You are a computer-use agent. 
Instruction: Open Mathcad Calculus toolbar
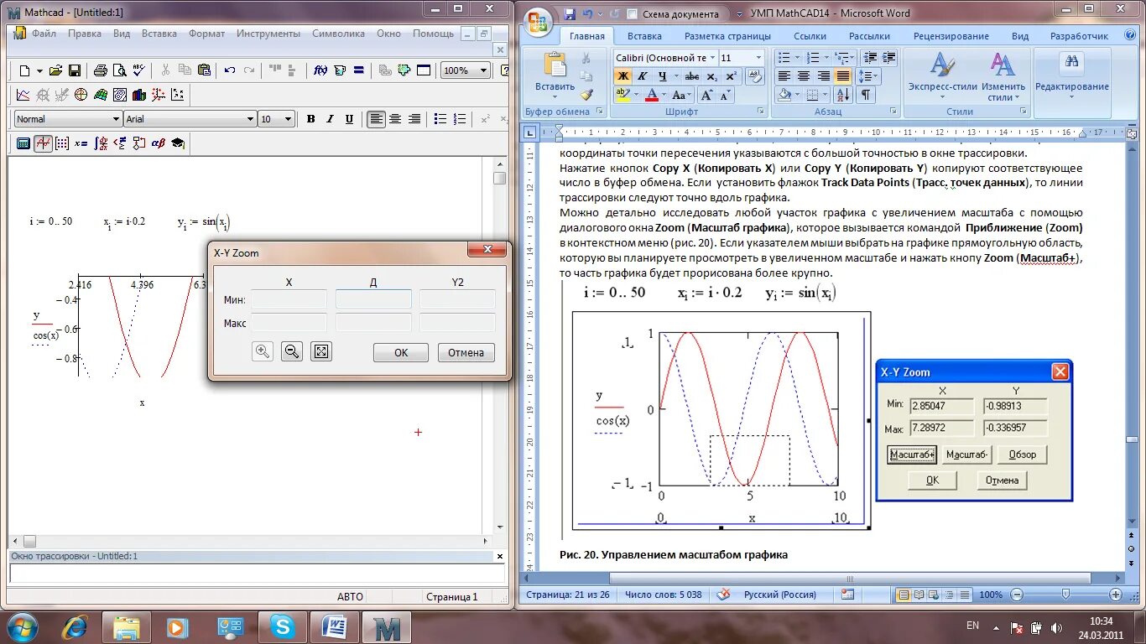coord(101,143)
